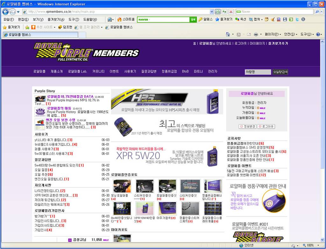This screenshot has width=326, height=249.
Task: Open the XPR 5W20 product banner
Action: coord(167,156)
